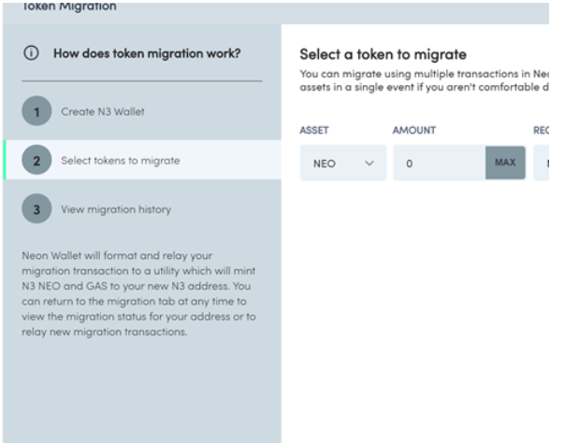Click the MAX amount button
Viewport: 579px width, 443px height.
505,163
